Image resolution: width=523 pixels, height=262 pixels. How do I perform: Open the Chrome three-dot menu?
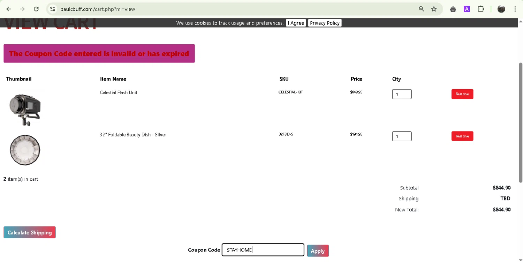tap(515, 9)
